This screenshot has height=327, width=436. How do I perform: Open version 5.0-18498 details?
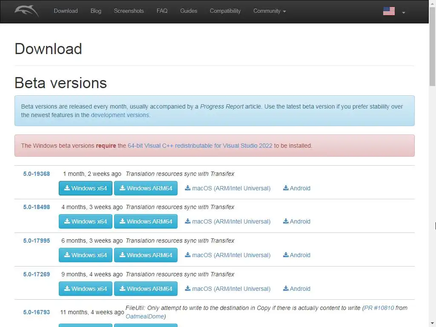(37, 207)
